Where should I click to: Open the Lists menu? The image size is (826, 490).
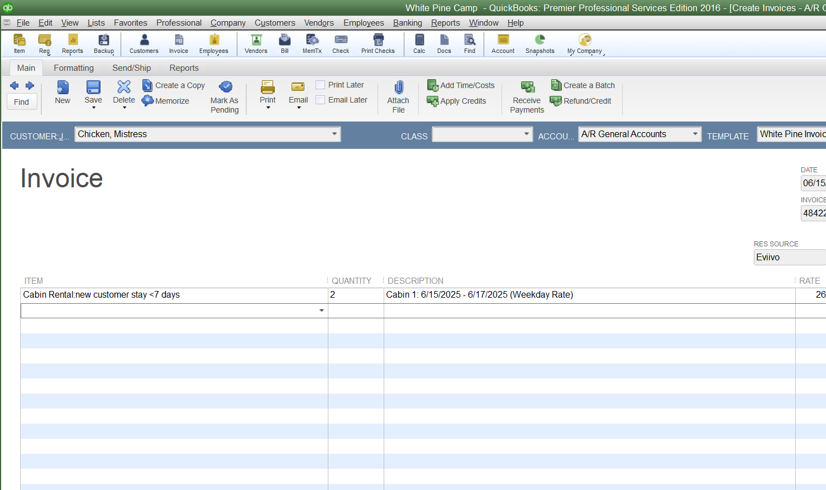(x=96, y=23)
